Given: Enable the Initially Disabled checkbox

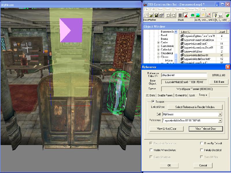Looking at the screenshot, I should [202, 150].
